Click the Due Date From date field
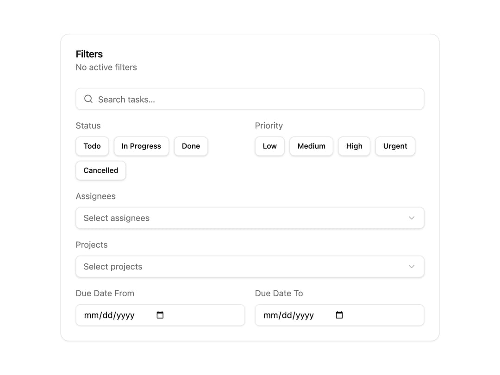 point(160,315)
